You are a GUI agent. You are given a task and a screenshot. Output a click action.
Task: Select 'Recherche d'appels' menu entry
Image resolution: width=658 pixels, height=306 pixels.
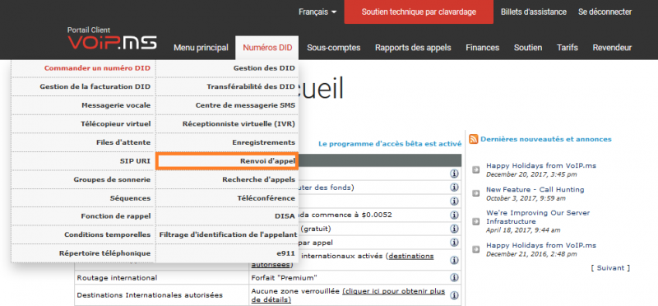[x=227, y=179]
